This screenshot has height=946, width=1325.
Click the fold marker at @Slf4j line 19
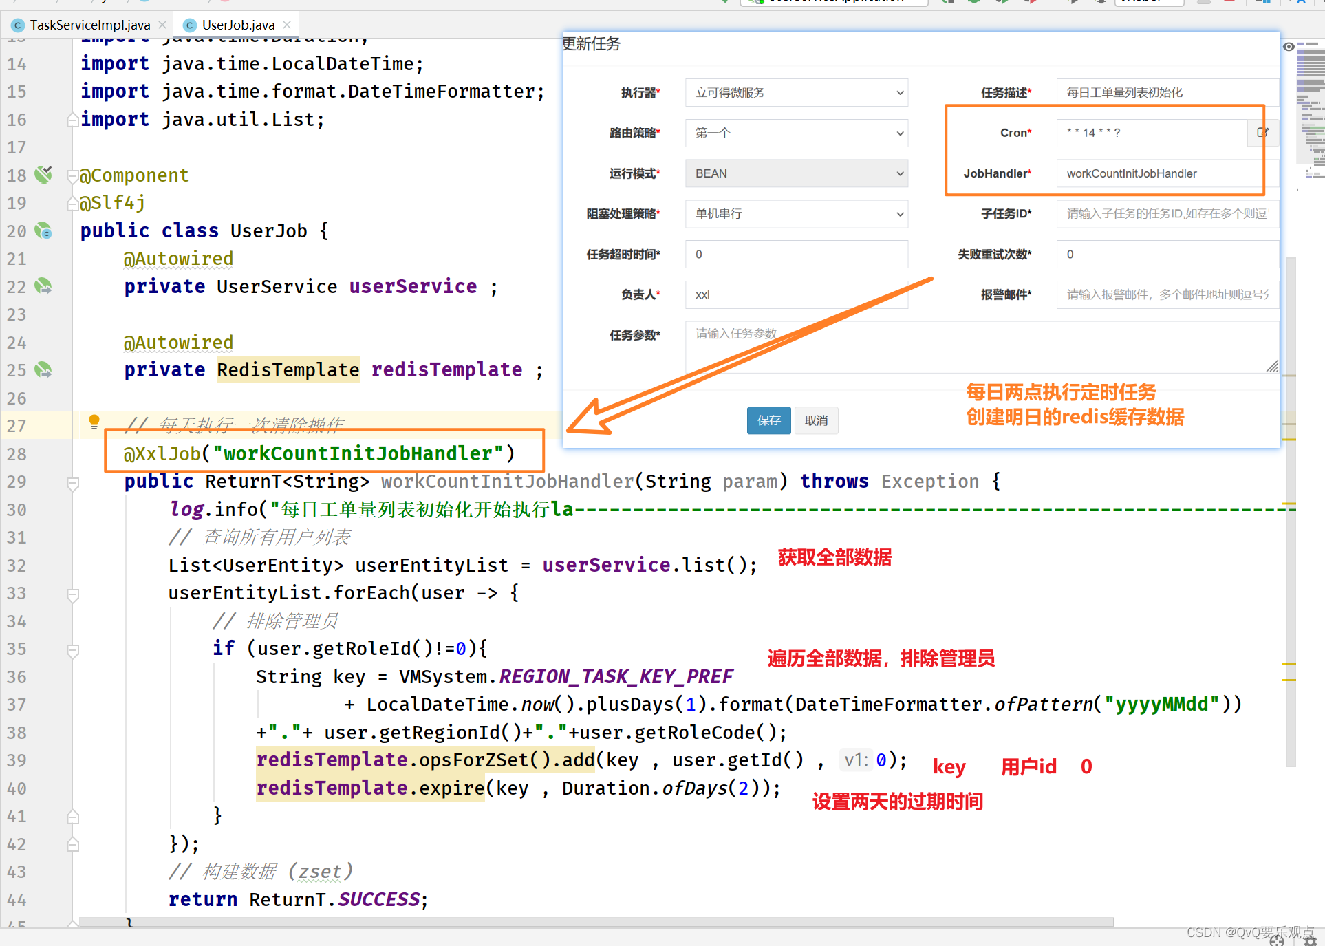72,204
